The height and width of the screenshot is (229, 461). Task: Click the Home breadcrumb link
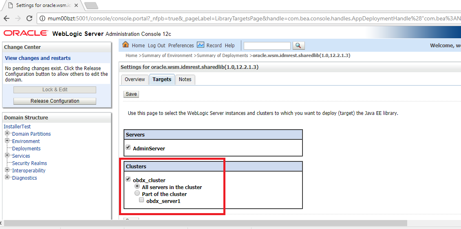(x=131, y=55)
